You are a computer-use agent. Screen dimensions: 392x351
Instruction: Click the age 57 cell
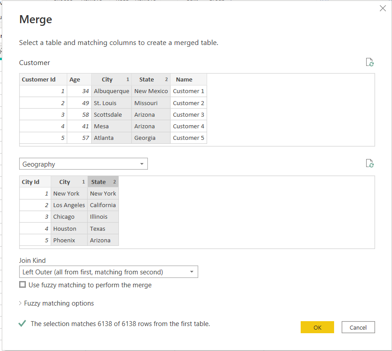79,138
